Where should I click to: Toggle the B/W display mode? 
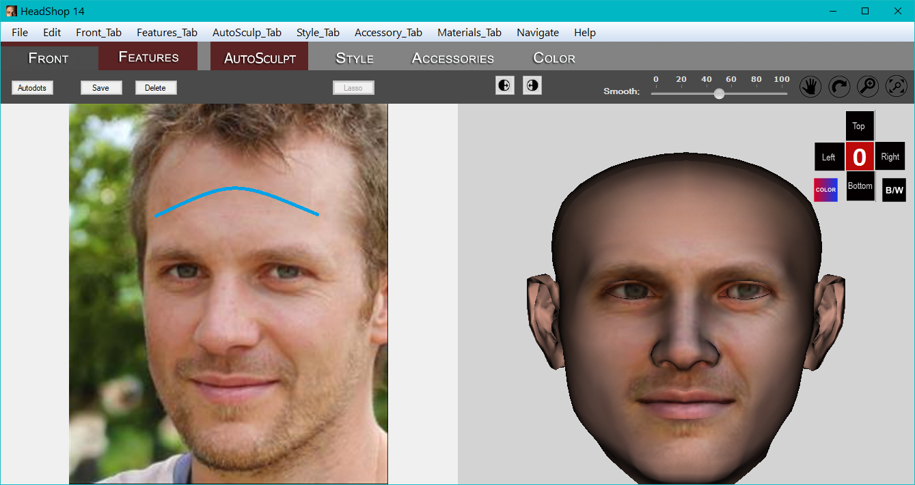pos(894,190)
